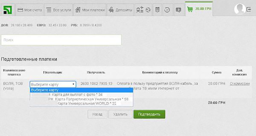
Task: Open the Все услуги menu
Action: (59, 10)
